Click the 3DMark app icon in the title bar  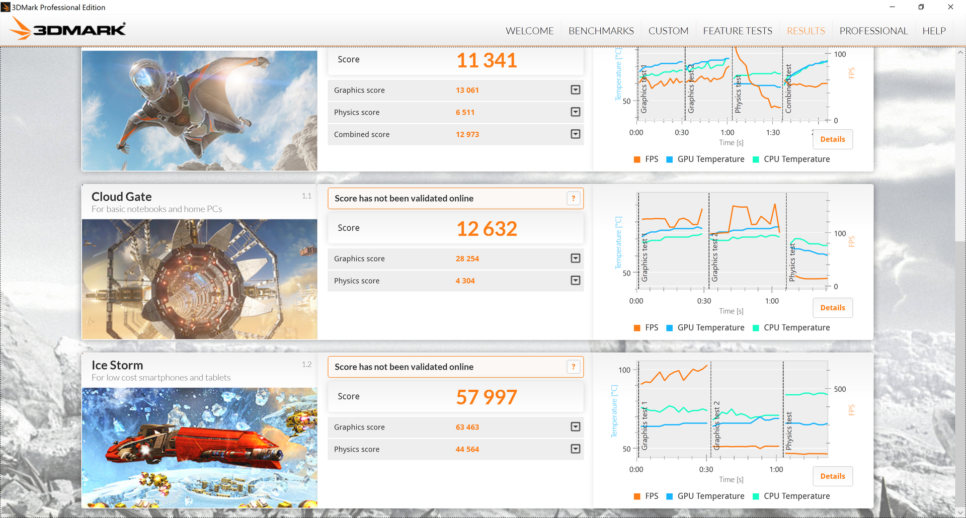click(6, 7)
